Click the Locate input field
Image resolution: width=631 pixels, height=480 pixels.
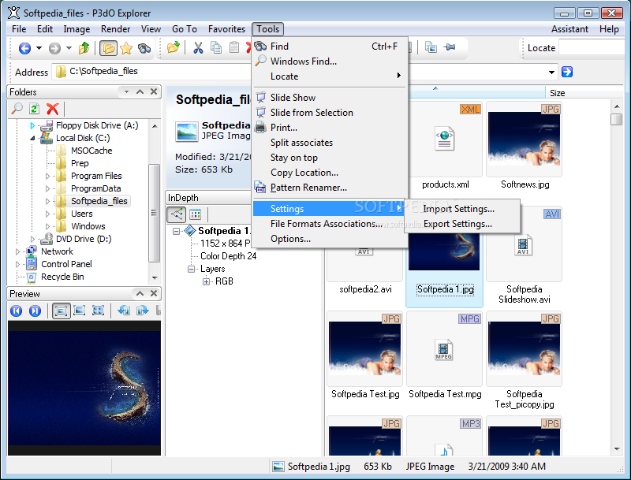click(x=592, y=47)
